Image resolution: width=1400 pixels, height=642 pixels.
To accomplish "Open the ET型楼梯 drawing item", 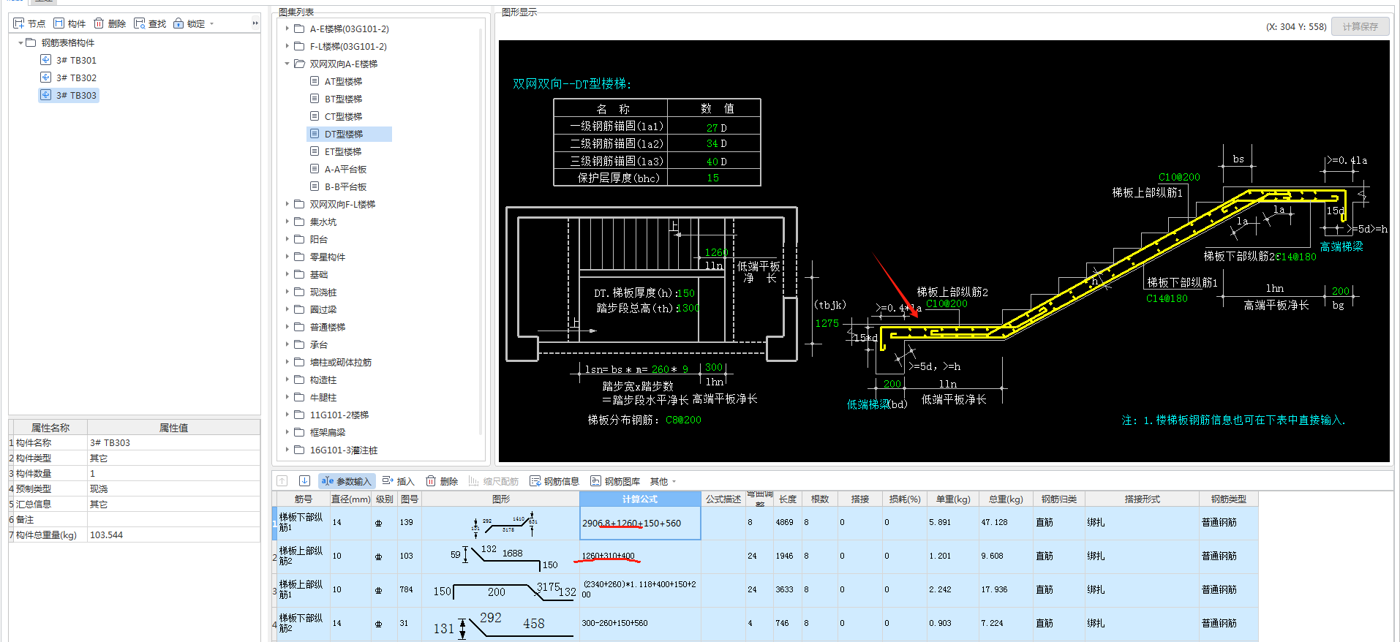I will (x=343, y=152).
